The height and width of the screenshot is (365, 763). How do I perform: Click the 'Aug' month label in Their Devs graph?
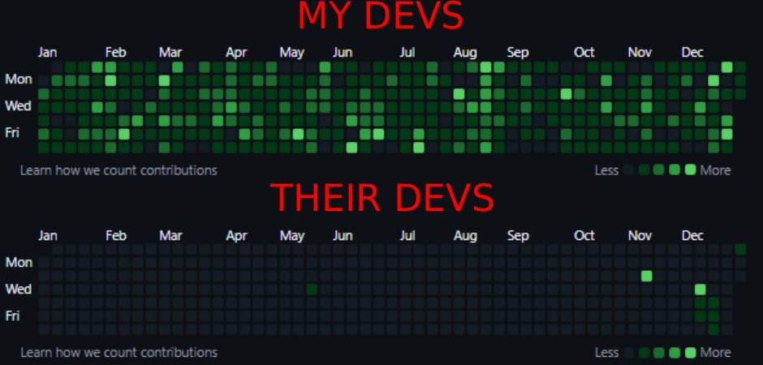pos(465,236)
